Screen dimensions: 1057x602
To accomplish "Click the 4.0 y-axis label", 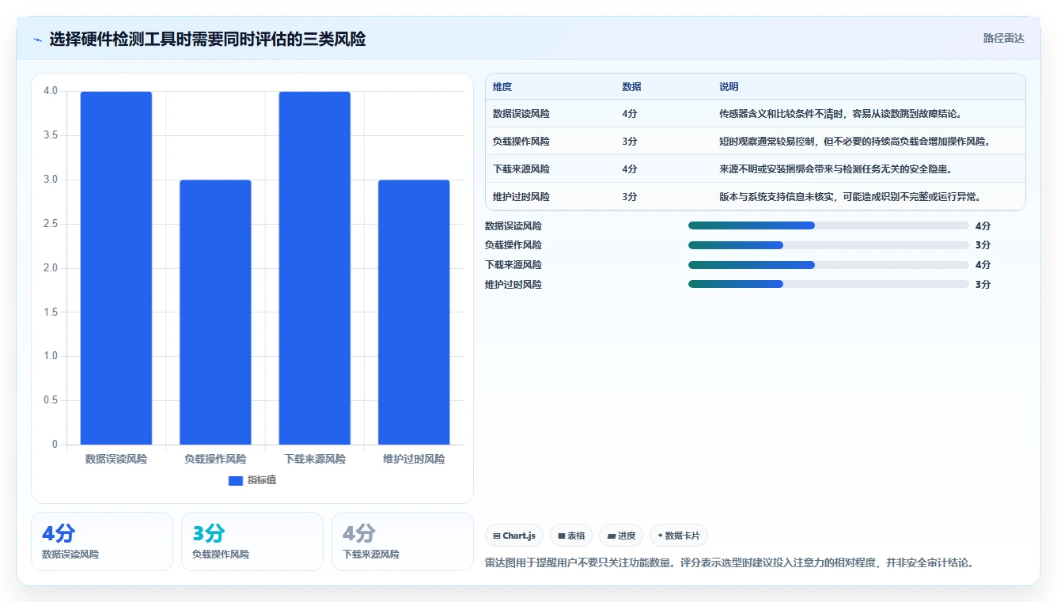I will (x=51, y=91).
